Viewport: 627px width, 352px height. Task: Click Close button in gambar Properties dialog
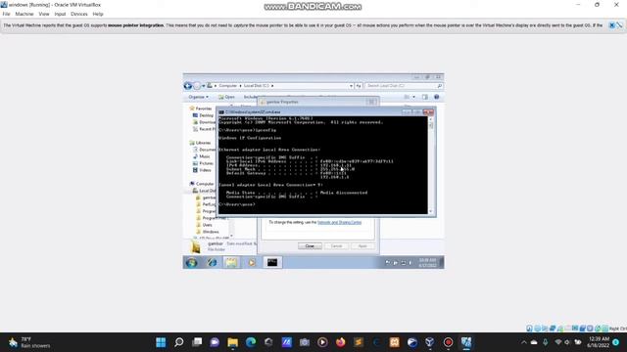pos(310,245)
